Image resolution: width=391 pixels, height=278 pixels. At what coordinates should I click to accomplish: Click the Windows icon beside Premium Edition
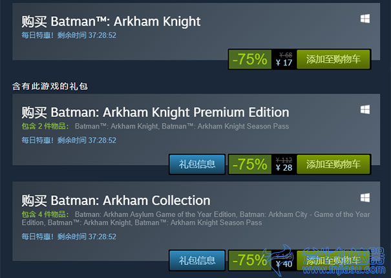(x=365, y=109)
